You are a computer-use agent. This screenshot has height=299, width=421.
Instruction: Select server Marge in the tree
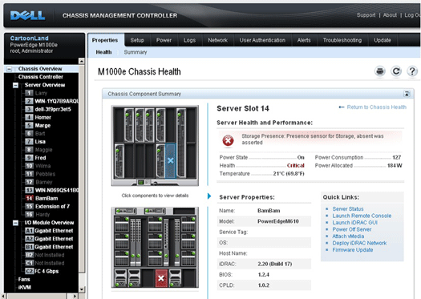click(x=43, y=125)
